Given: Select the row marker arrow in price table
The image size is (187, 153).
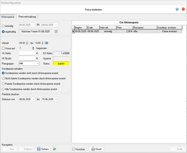Looking at the screenshot, I should [x=73, y=31].
